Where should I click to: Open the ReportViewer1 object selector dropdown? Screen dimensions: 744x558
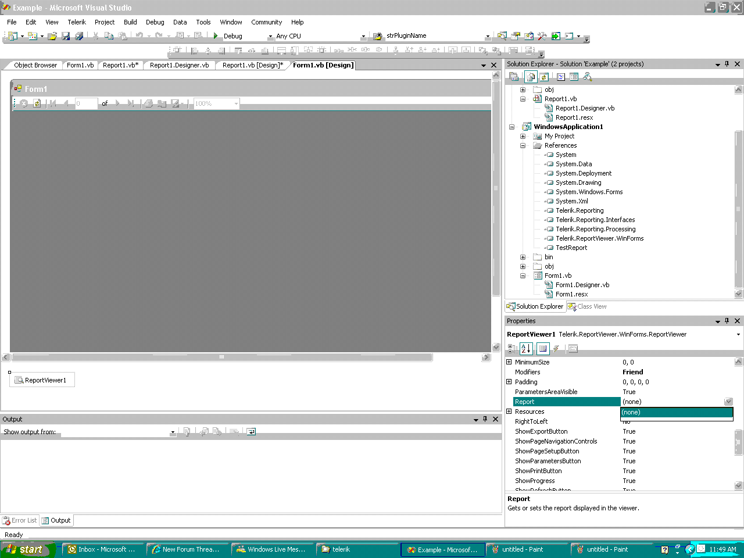pos(738,334)
